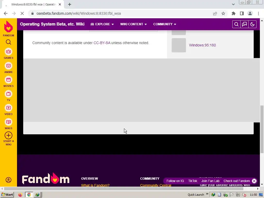Expand the EXPLORE menu
Image resolution: width=264 pixels, height=198 pixels.
102,24
